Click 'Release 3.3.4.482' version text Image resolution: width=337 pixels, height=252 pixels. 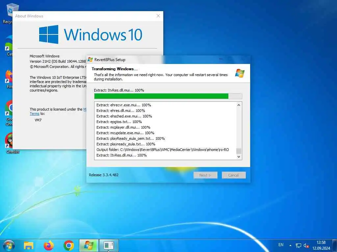tap(104, 175)
